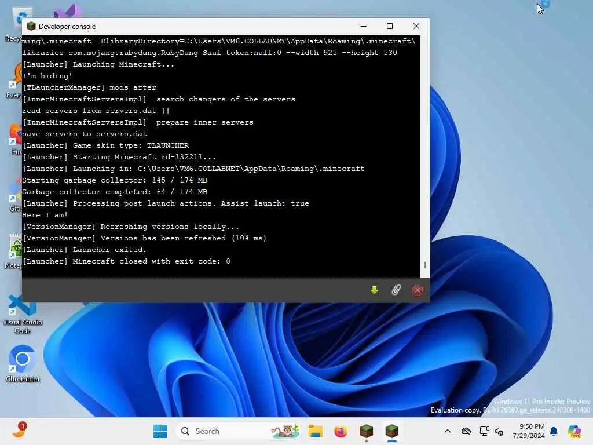Open File Explorer from the taskbar
Viewport: 593px width, 445px height.
tap(315, 431)
